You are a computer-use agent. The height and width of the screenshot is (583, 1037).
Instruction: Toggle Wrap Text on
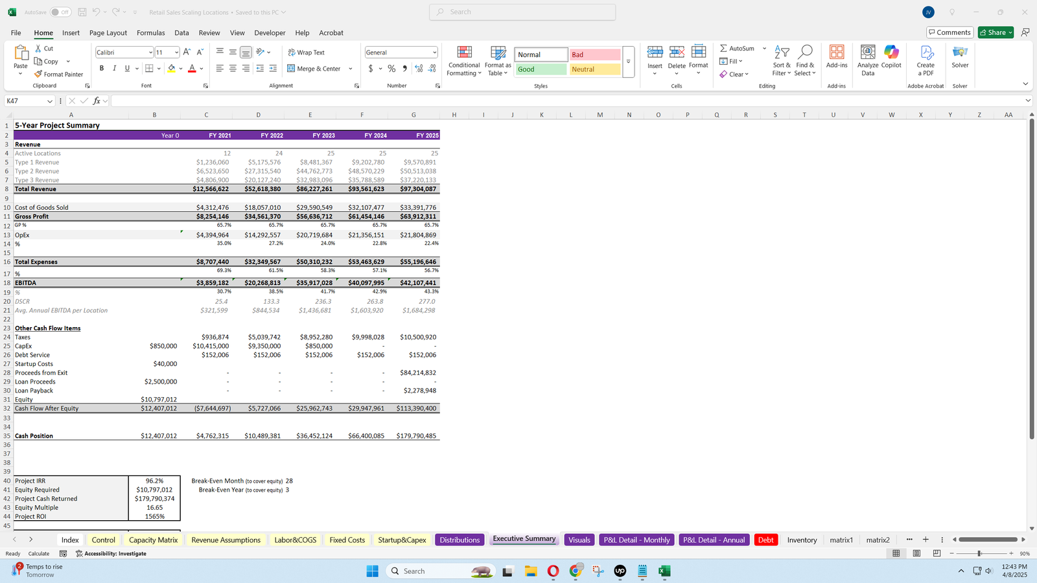point(306,52)
